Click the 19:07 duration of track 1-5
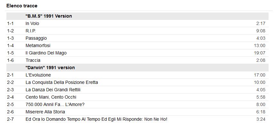 click(259, 53)
